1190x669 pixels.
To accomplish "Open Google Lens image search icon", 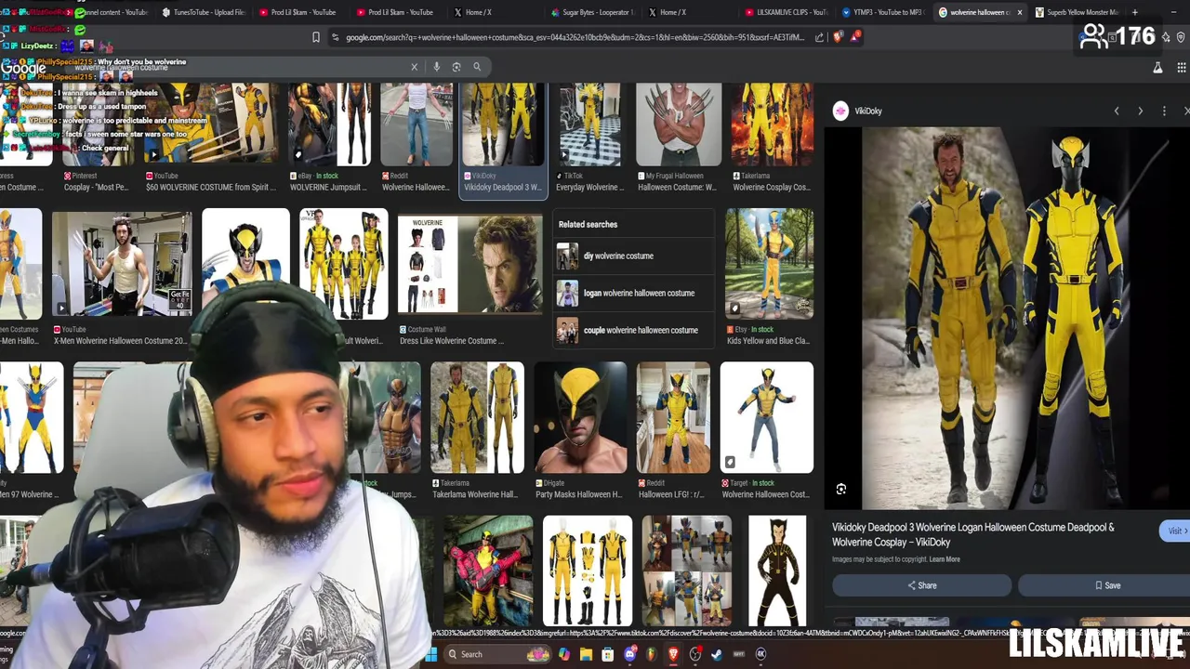I will tap(456, 67).
